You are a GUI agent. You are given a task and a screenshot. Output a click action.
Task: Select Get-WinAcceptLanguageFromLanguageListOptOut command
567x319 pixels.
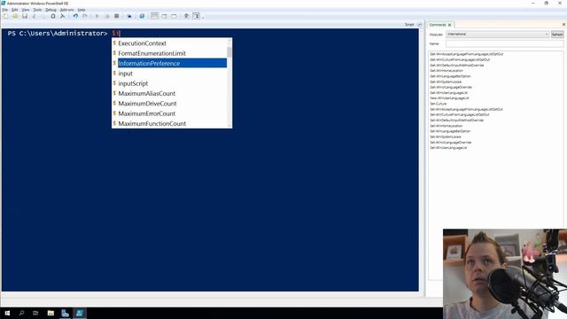466,54
